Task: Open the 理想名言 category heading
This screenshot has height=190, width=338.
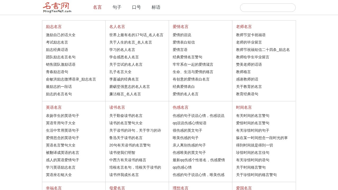Action: (181, 188)
